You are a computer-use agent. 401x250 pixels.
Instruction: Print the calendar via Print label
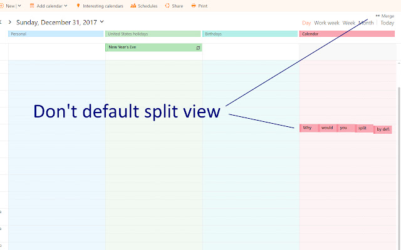[x=203, y=6]
